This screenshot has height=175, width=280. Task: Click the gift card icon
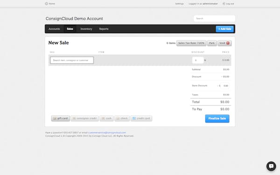point(55,118)
